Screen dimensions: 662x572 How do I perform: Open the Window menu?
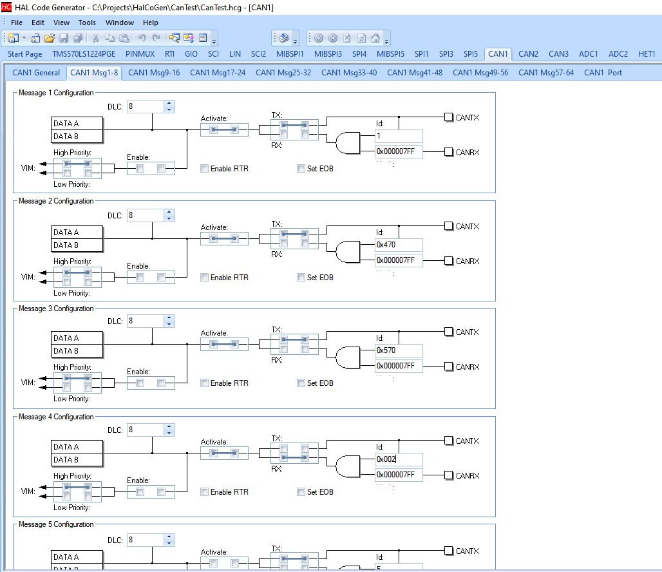point(120,23)
